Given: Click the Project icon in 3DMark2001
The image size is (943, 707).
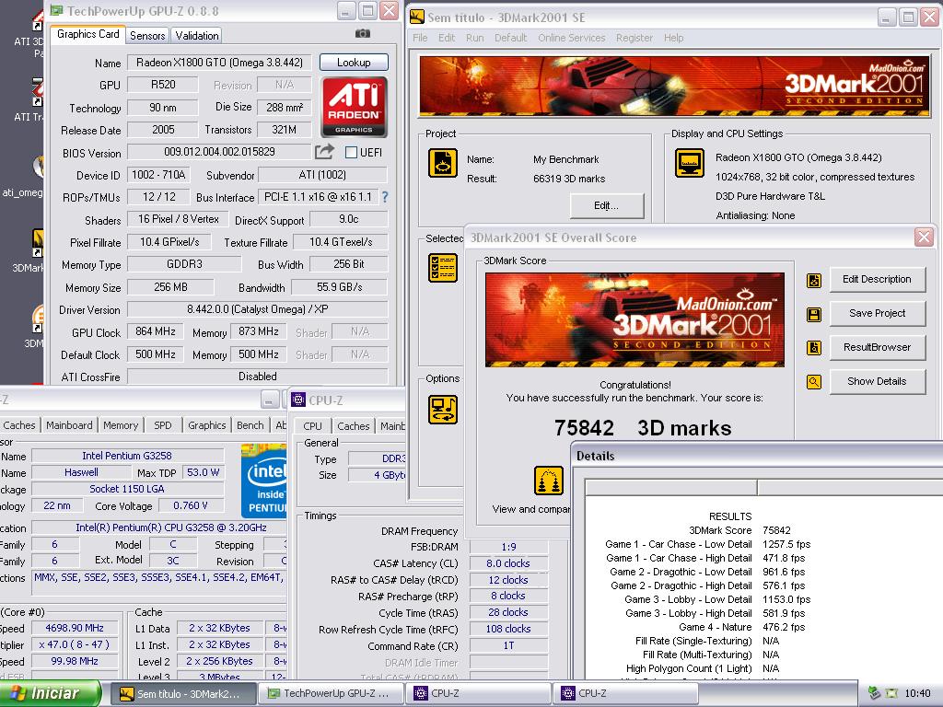Looking at the screenshot, I should pos(443,163).
